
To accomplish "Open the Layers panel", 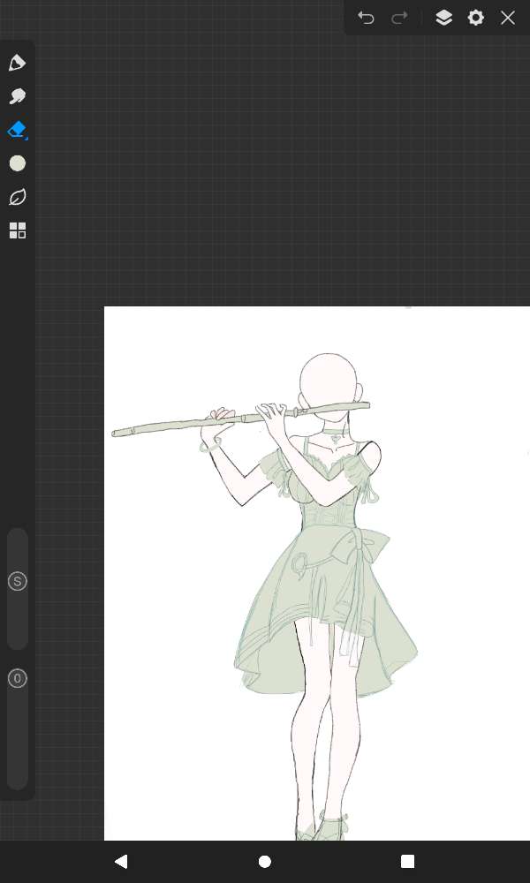I will pos(443,18).
